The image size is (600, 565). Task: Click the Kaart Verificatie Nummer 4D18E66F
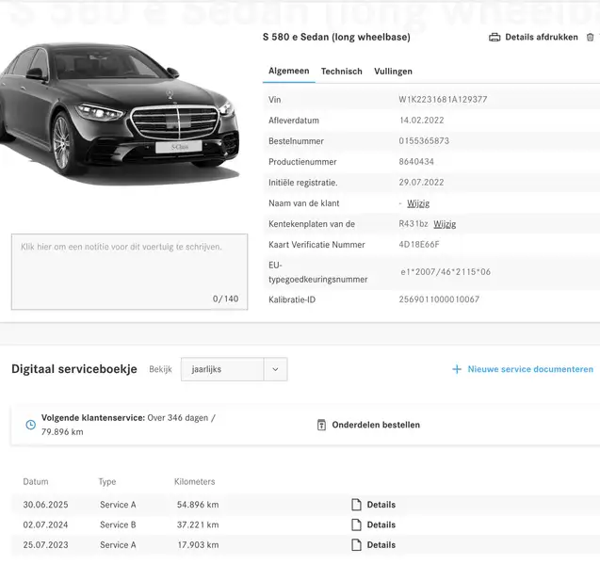tap(419, 245)
